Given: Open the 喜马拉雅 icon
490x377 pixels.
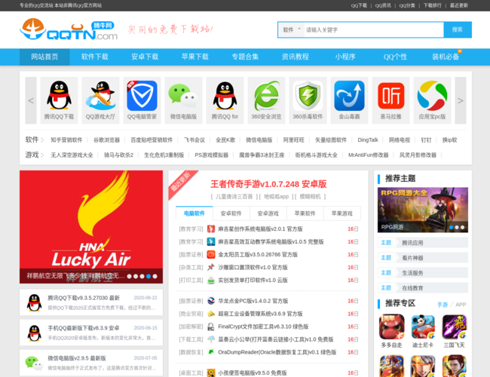Looking at the screenshot, I should 391,96.
